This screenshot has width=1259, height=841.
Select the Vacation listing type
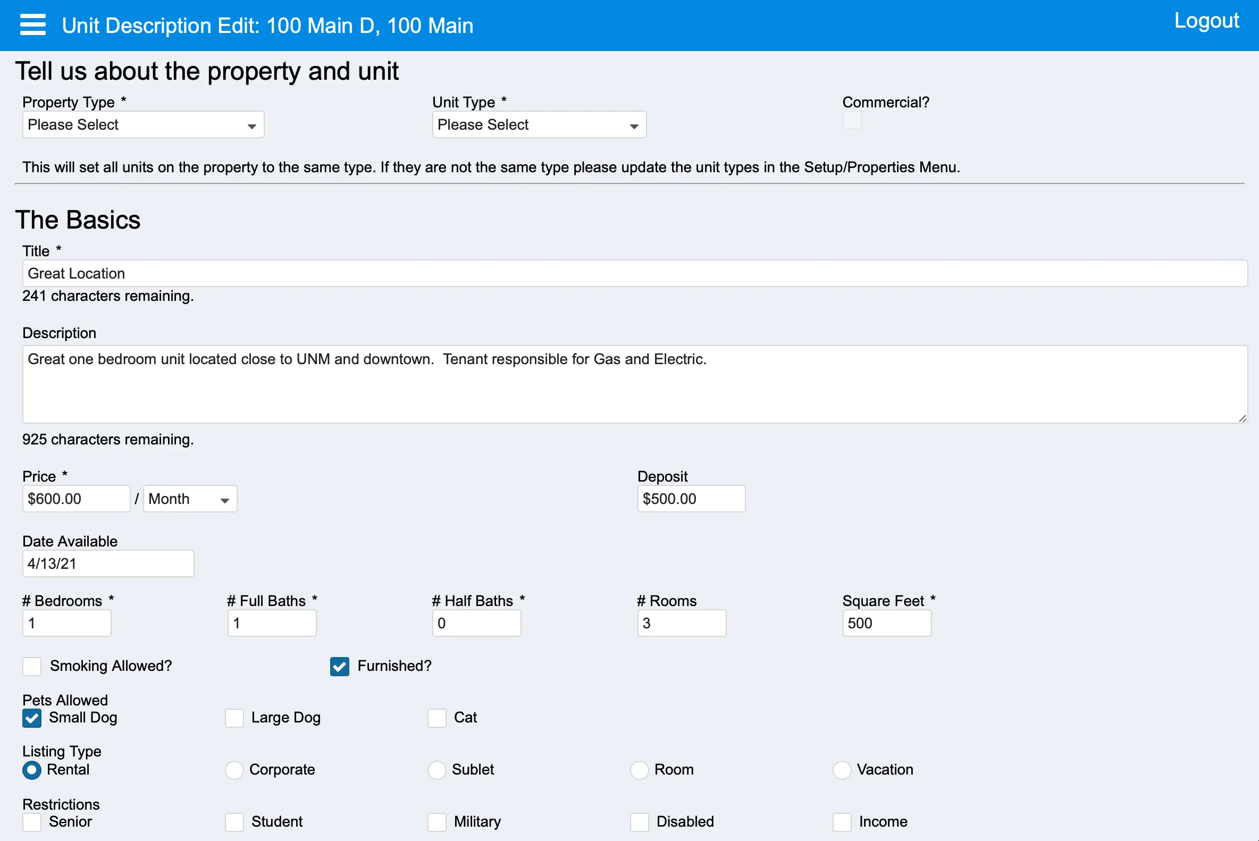point(842,770)
